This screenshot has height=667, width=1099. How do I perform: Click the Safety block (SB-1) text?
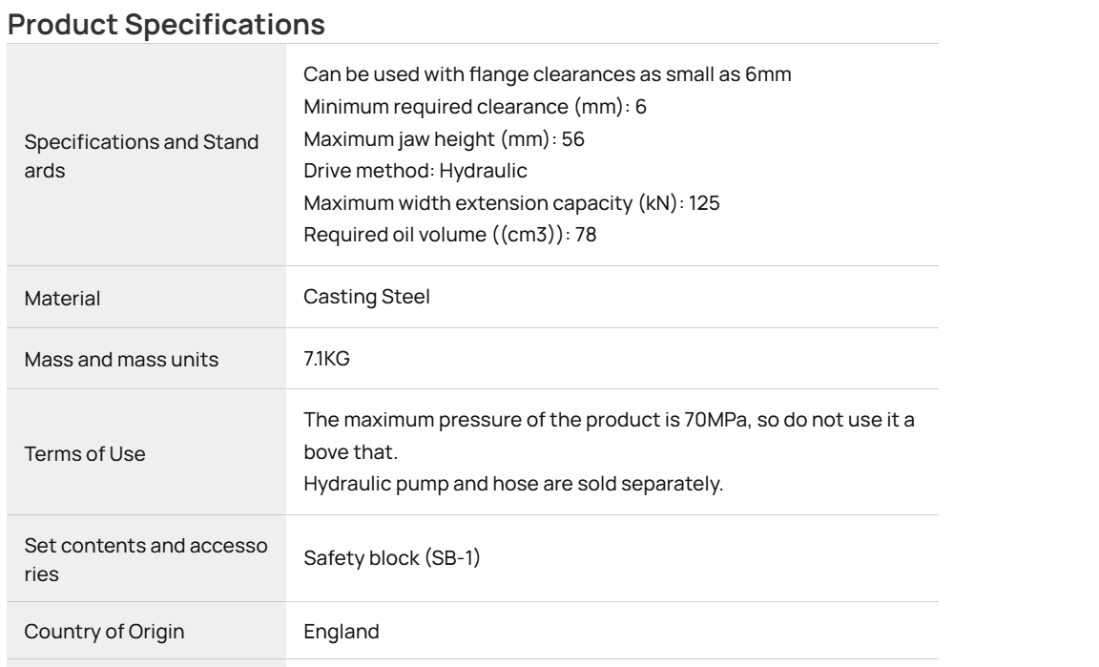click(392, 557)
